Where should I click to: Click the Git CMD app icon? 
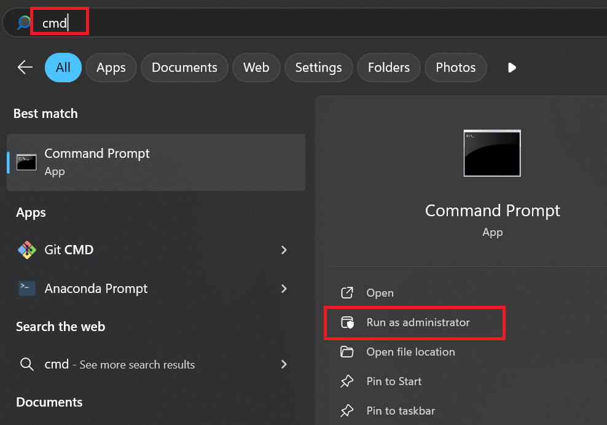(27, 250)
